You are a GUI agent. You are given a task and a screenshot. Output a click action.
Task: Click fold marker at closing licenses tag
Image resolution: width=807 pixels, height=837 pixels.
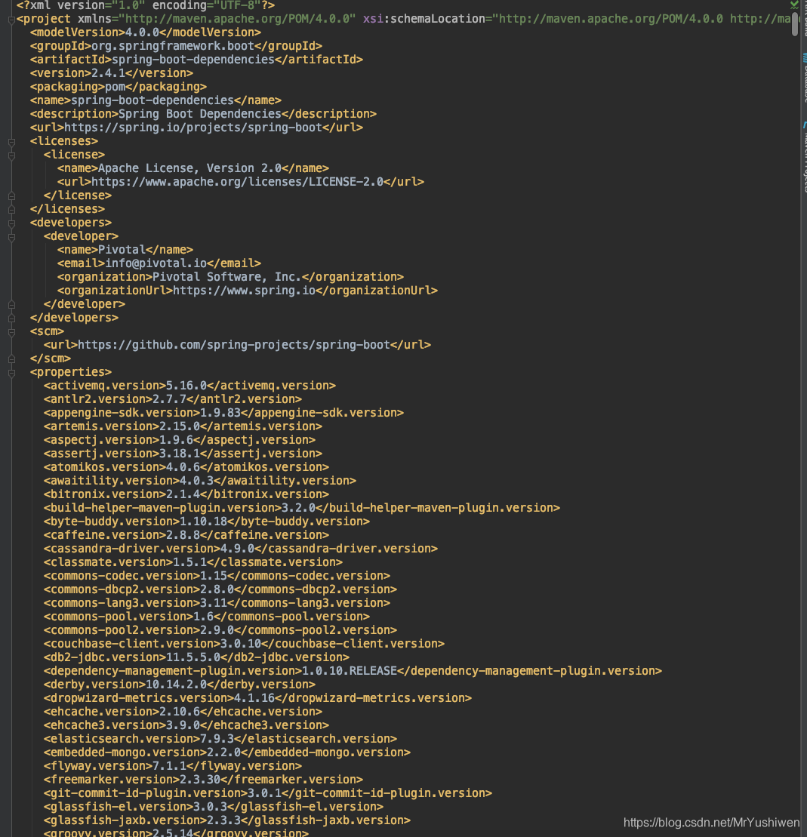click(x=11, y=210)
